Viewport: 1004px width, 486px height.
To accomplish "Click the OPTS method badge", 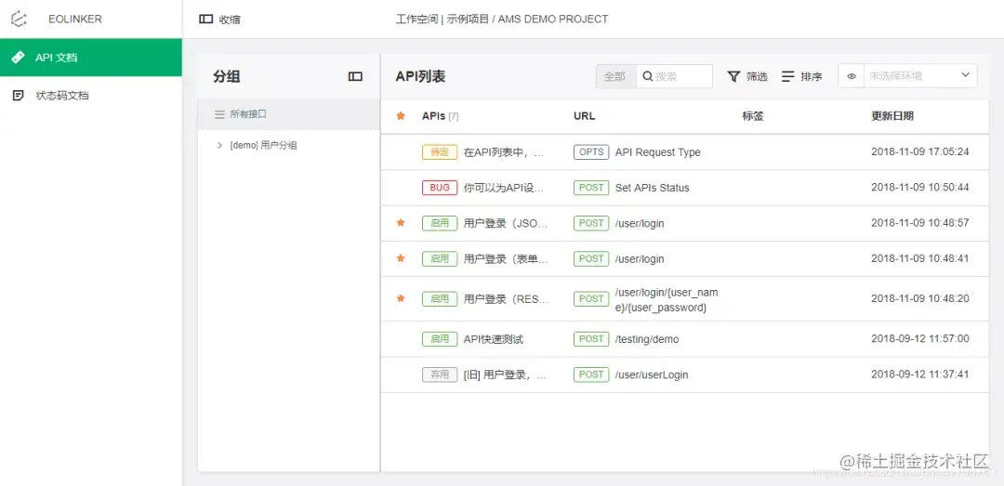I will (x=591, y=151).
